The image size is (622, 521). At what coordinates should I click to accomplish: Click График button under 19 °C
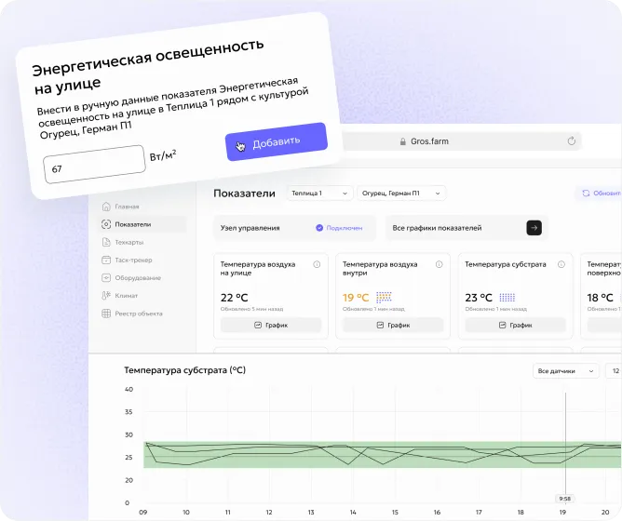click(x=393, y=325)
